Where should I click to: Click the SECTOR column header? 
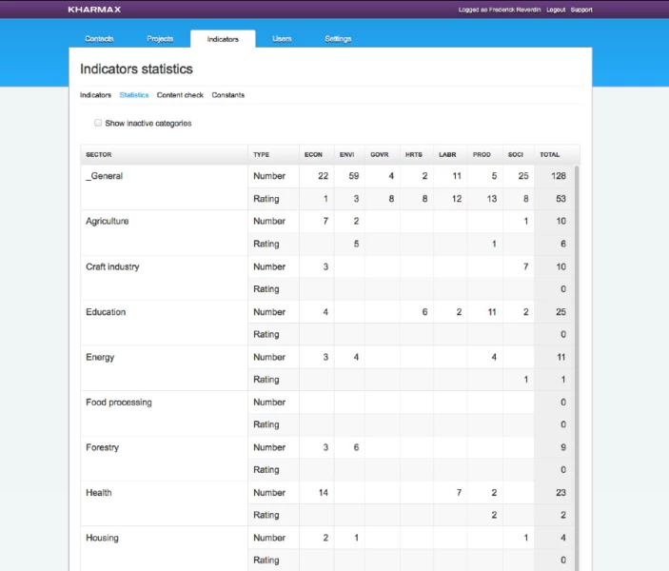99,154
